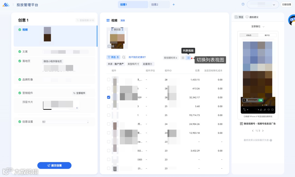Go to previous preview page arrow
The width and height of the screenshot is (295, 177).
click(x=253, y=131)
